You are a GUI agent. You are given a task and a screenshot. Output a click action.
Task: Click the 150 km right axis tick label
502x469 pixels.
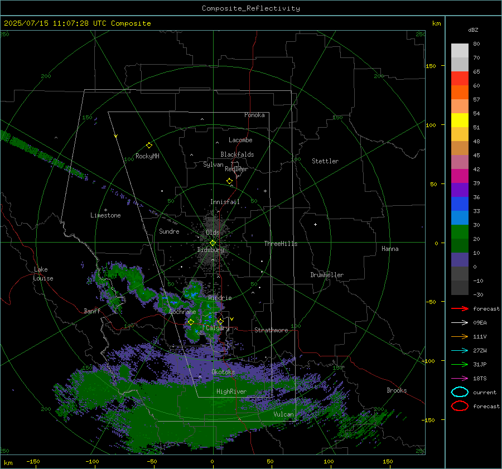[431, 66]
